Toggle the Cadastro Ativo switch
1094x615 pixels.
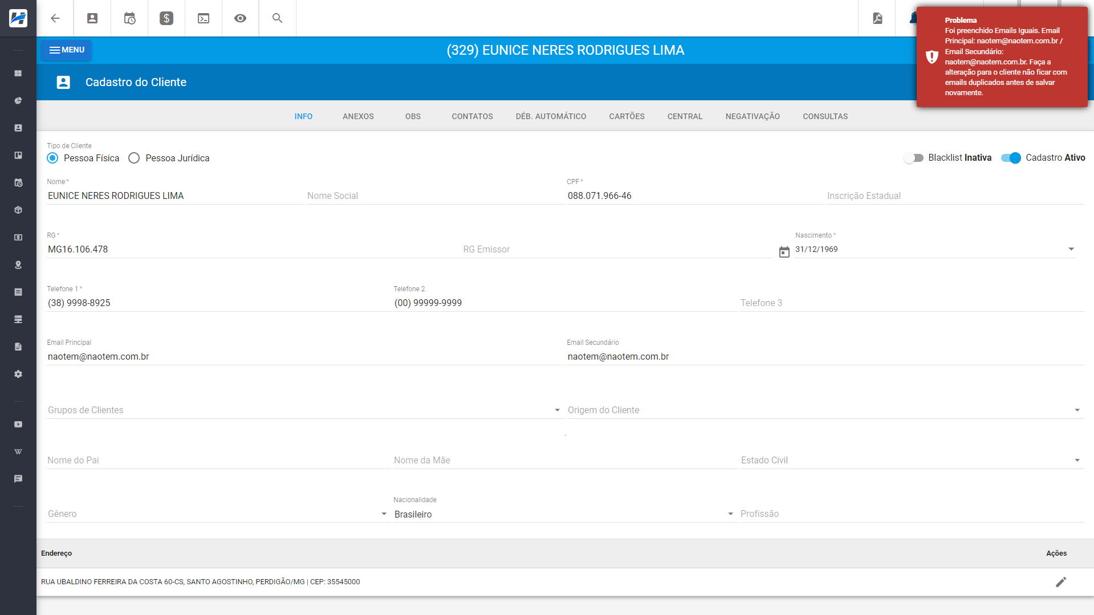(x=1011, y=158)
